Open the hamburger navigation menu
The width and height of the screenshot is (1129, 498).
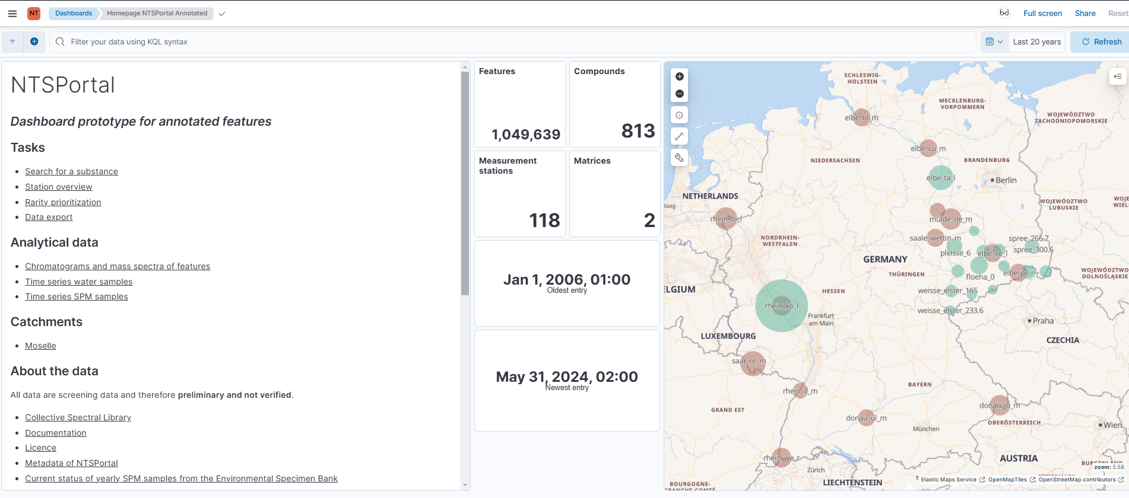tap(12, 13)
